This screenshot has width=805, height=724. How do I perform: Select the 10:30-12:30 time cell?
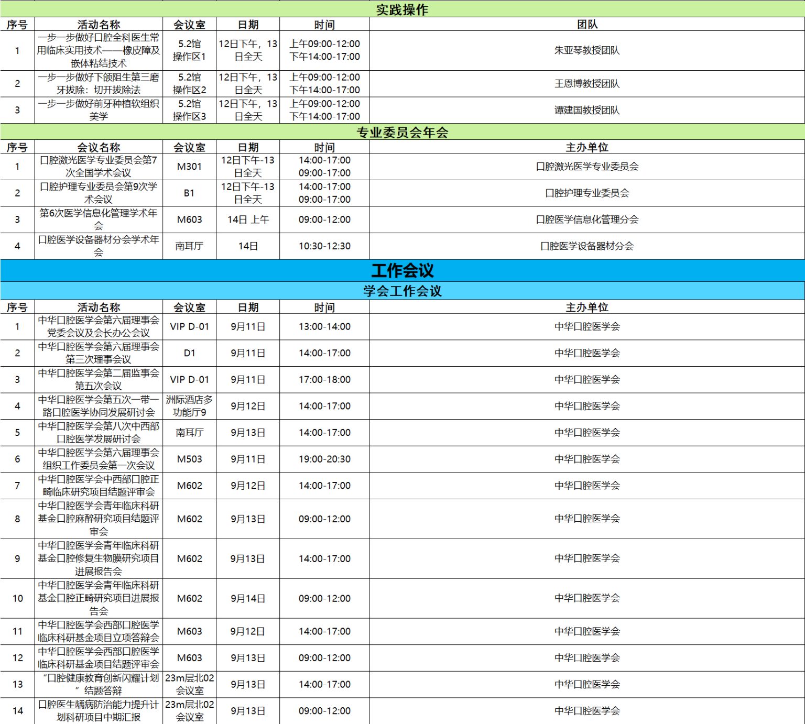[324, 246]
